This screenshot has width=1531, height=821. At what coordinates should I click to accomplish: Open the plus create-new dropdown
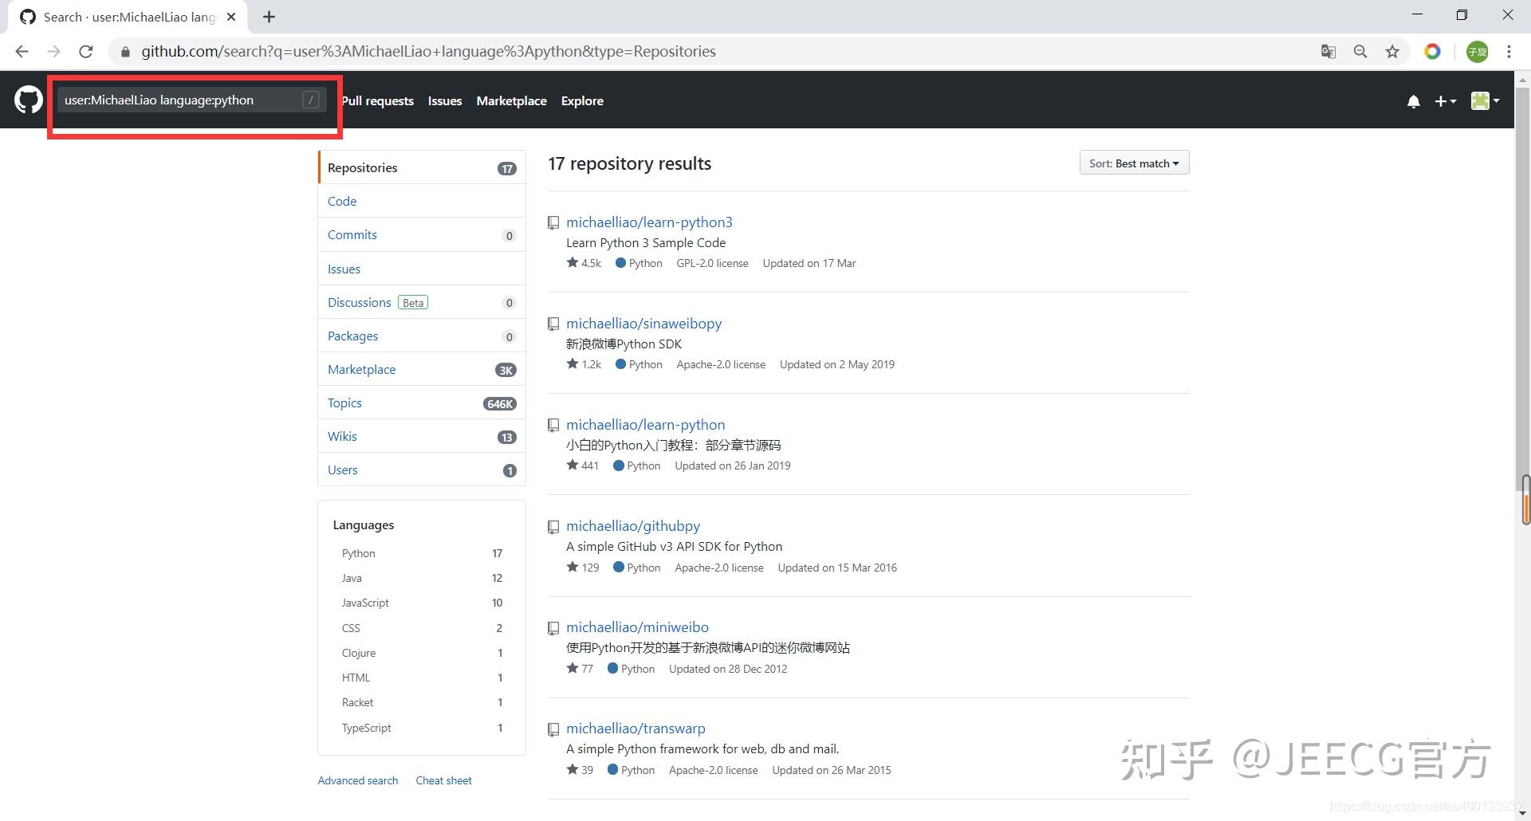point(1445,101)
